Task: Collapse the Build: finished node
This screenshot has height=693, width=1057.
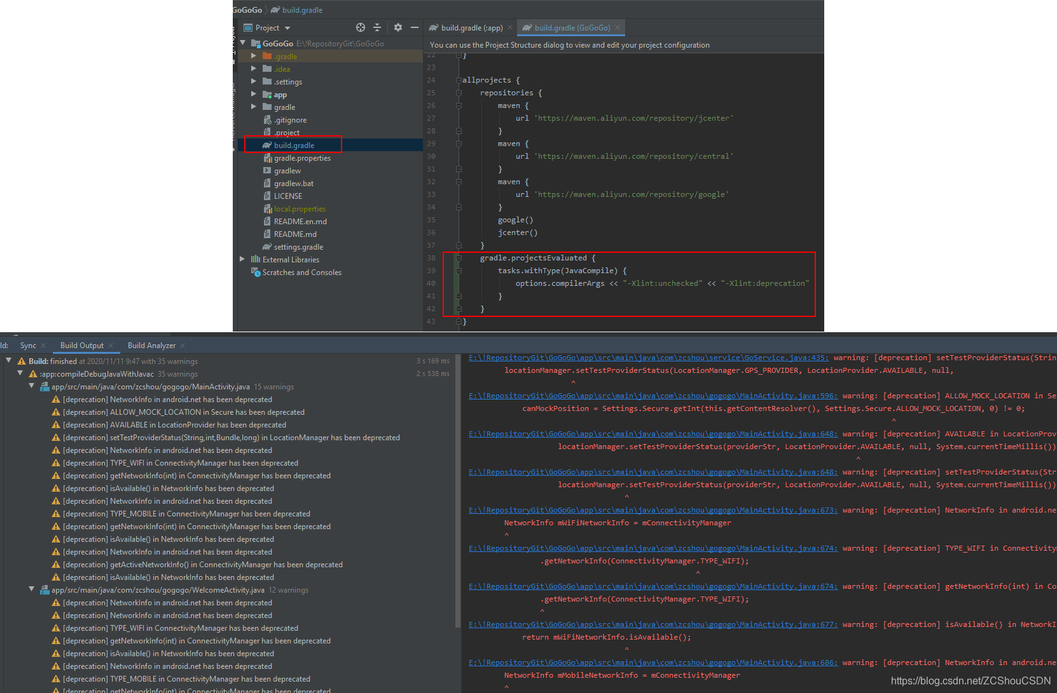Action: [9, 361]
